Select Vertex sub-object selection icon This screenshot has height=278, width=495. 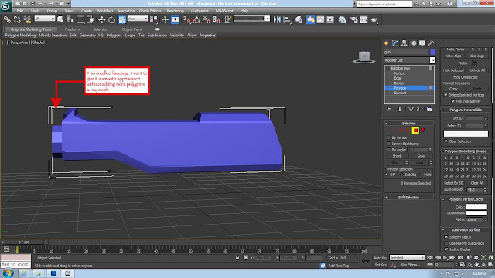[x=394, y=131]
